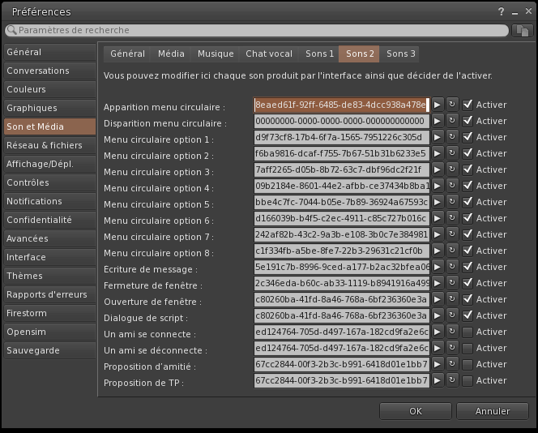Reset the Proposition de TP sound
This screenshot has width=538, height=433.
(x=452, y=380)
